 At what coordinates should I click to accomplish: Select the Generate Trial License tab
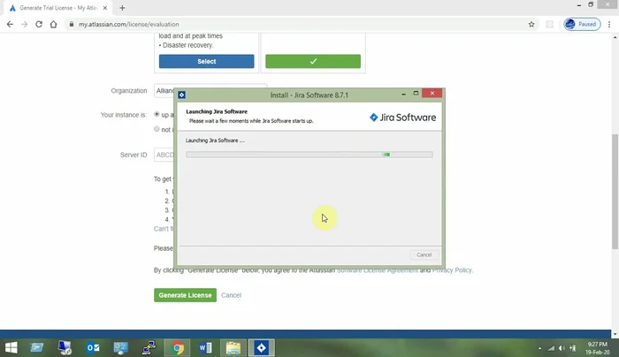pyautogui.click(x=58, y=8)
